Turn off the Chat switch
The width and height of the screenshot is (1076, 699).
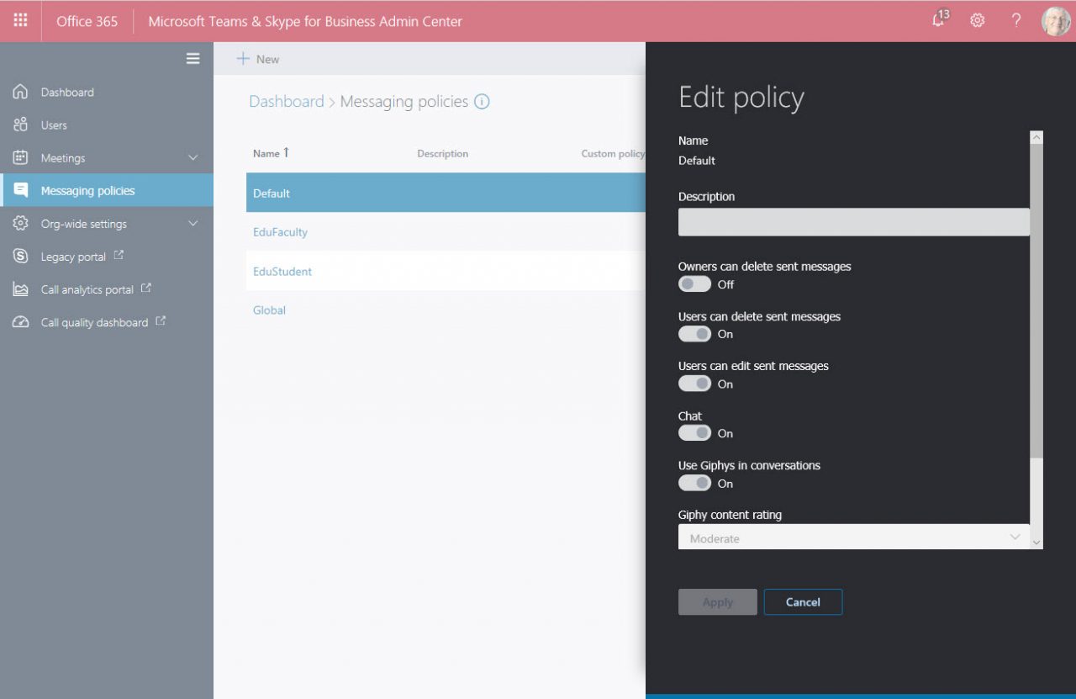(x=694, y=433)
